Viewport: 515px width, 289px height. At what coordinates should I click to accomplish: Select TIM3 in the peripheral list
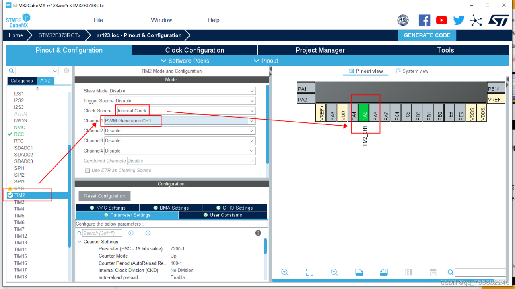pyautogui.click(x=19, y=202)
